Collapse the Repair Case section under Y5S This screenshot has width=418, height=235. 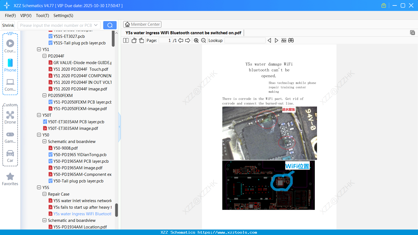[x=44, y=194]
